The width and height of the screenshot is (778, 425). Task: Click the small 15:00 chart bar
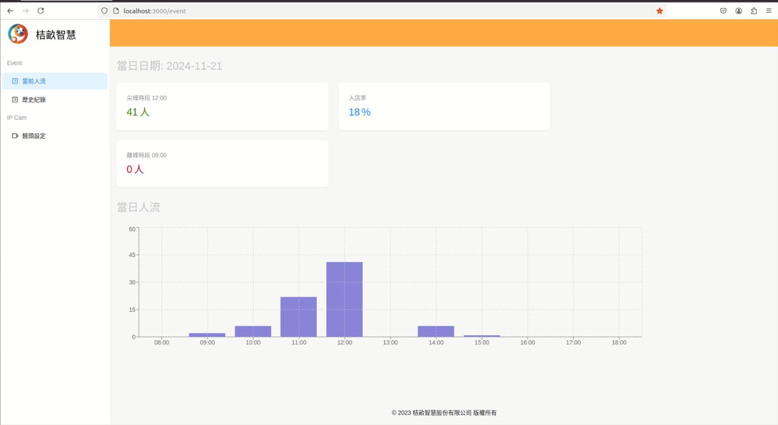coord(482,336)
